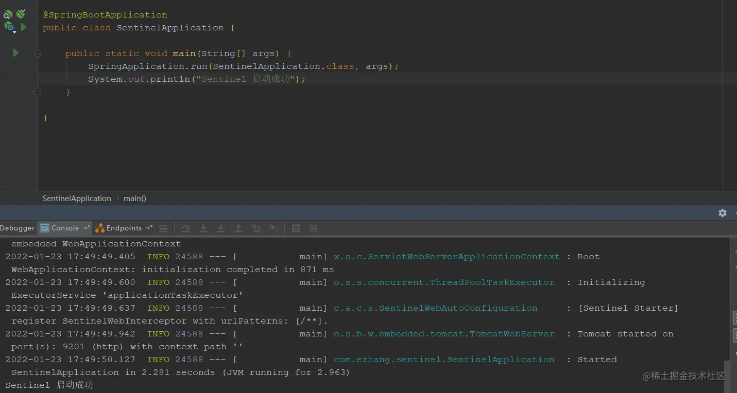This screenshot has height=393, width=737.
Task: Switch to the Debugger tab
Action: [x=18, y=228]
